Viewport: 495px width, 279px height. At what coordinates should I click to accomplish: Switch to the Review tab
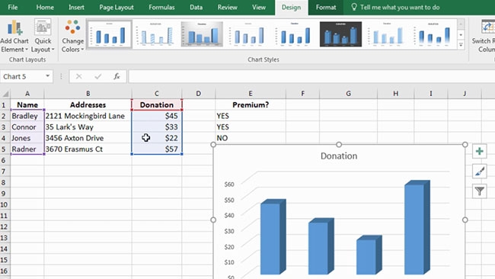click(x=227, y=8)
